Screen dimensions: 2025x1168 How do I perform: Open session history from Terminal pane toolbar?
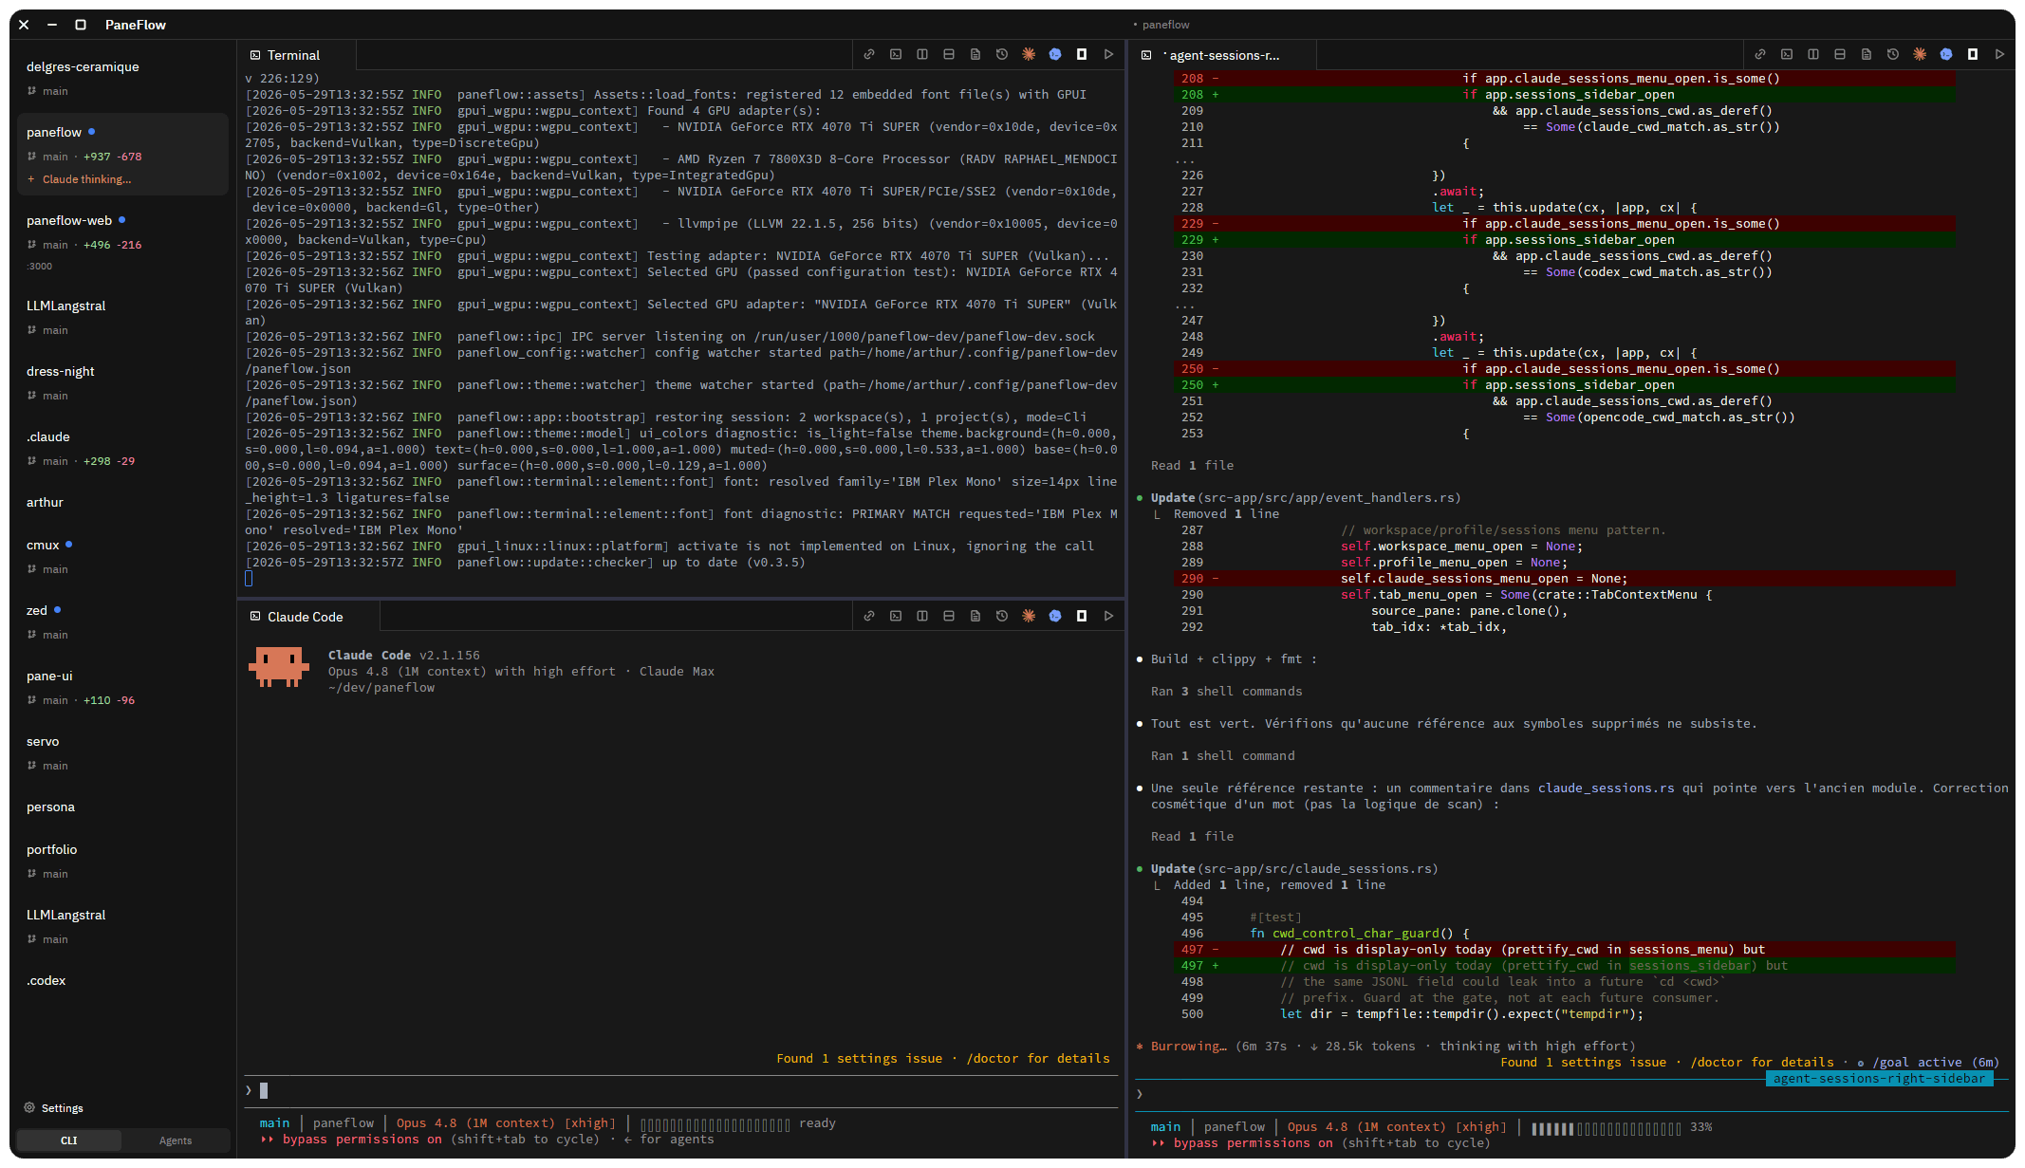tap(1002, 55)
